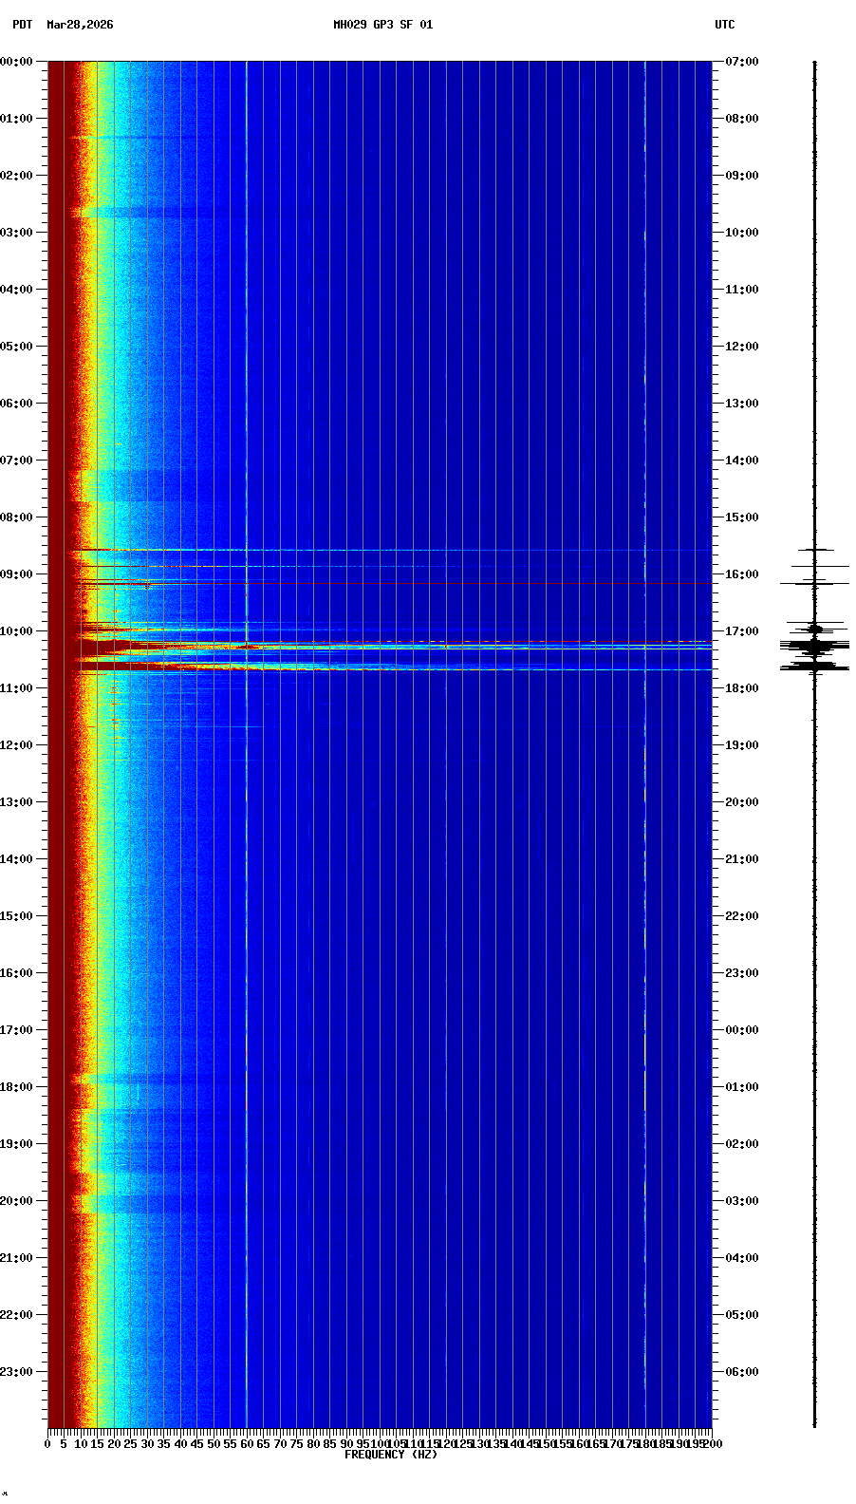856x1504 pixels.
Task: Click the '16:00' PDT time label
Action: click(x=16, y=973)
